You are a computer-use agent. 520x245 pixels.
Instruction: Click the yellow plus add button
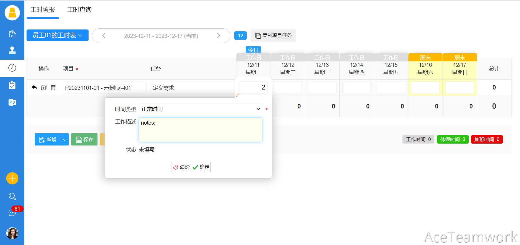coord(12,178)
